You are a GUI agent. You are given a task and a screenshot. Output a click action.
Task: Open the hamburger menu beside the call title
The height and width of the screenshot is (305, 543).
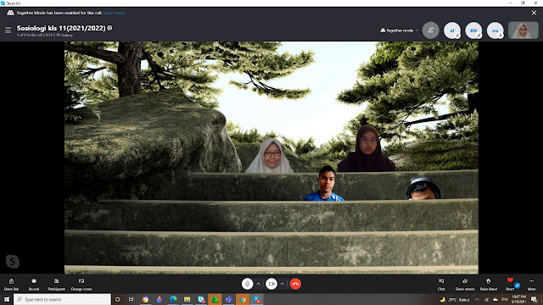[8, 30]
